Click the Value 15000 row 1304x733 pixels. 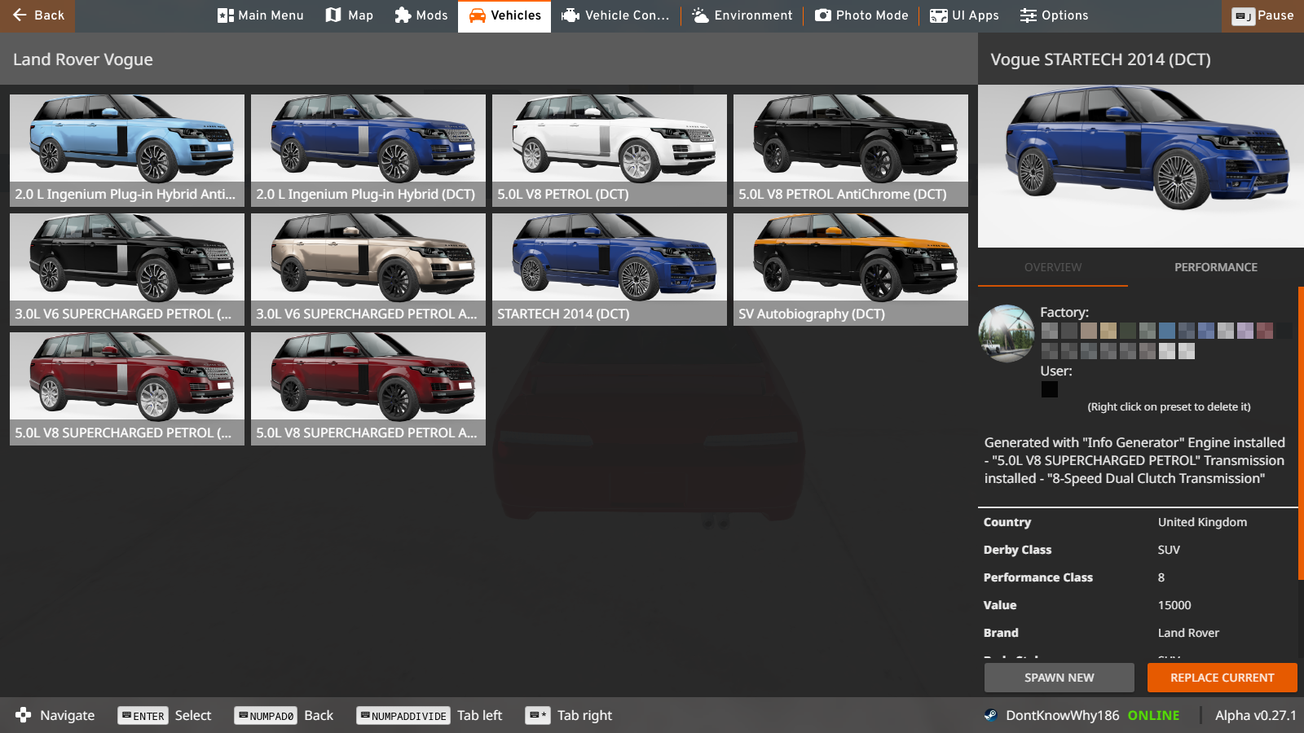(x=1138, y=605)
